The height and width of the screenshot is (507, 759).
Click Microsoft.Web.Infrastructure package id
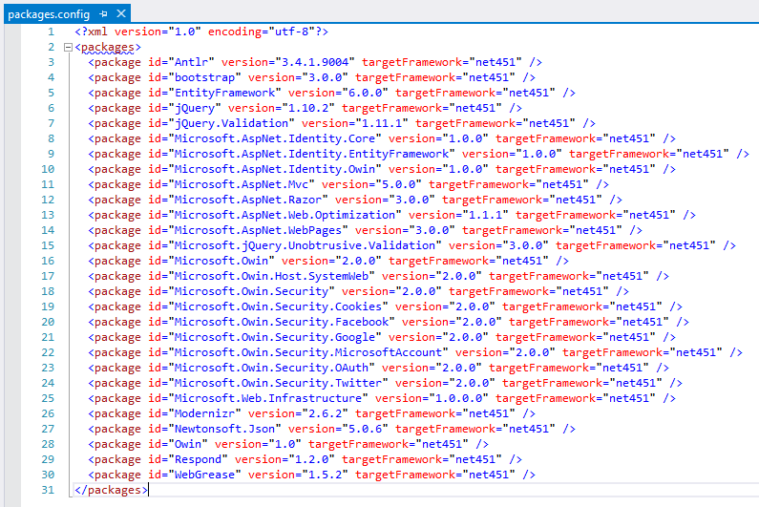[x=267, y=398]
